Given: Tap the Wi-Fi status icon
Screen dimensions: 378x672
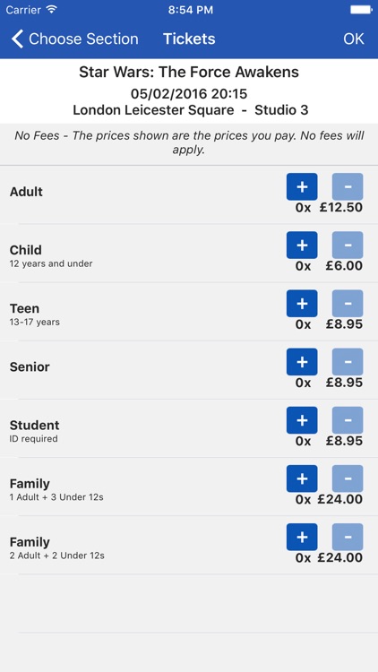Looking at the screenshot, I should coord(51,10).
